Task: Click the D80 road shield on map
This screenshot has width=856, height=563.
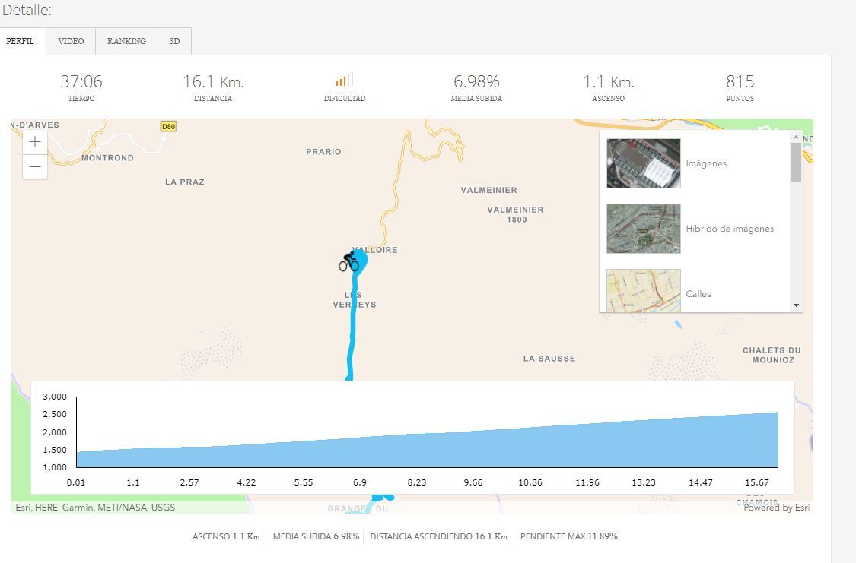Action: pos(169,126)
